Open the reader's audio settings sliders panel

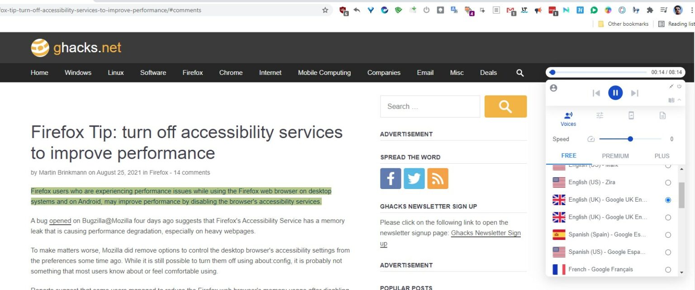click(x=600, y=115)
